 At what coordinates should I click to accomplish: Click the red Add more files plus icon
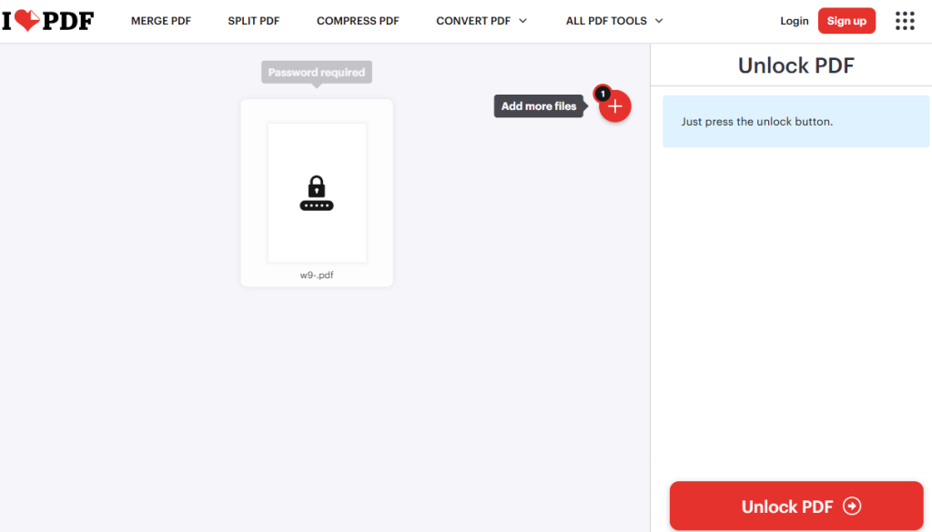(615, 106)
